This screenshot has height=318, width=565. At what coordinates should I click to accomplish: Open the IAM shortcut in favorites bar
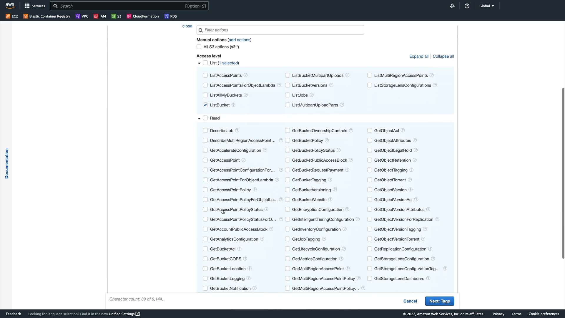[x=100, y=16]
